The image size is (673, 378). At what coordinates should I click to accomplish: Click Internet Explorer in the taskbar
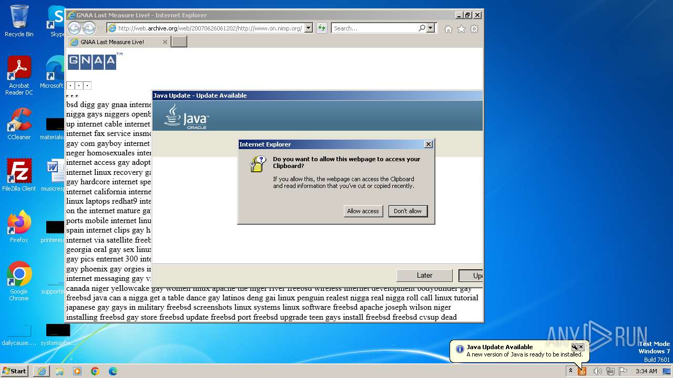(42, 371)
